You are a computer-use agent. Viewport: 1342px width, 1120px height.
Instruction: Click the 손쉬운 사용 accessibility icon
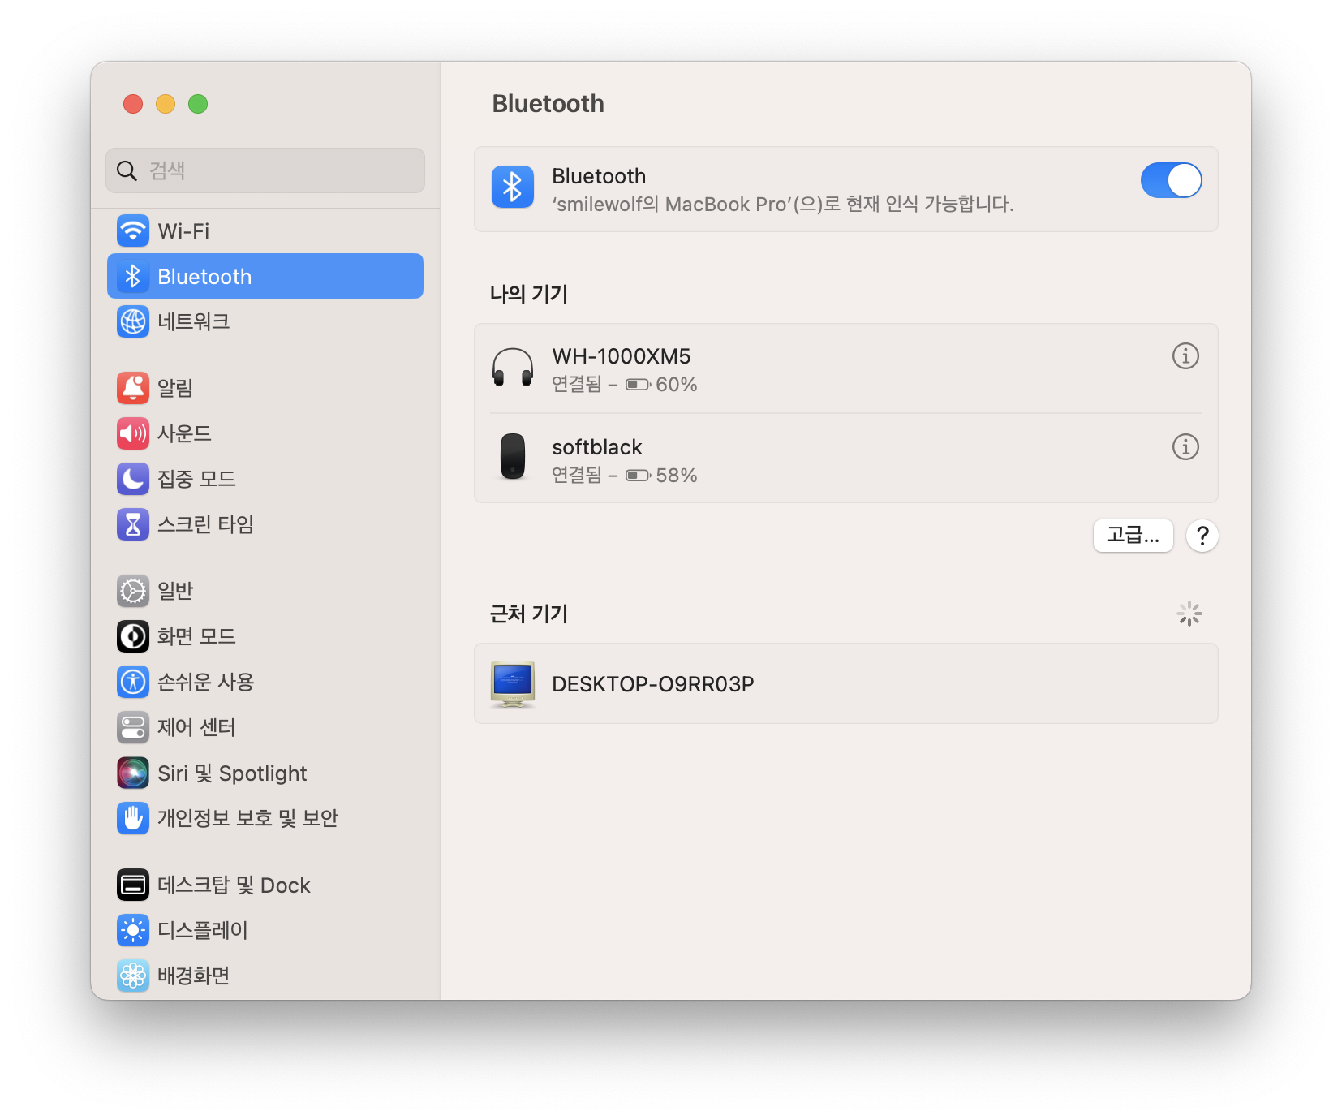click(x=133, y=682)
